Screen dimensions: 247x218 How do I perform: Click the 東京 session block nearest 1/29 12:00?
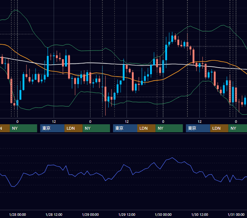[x=125, y=128]
